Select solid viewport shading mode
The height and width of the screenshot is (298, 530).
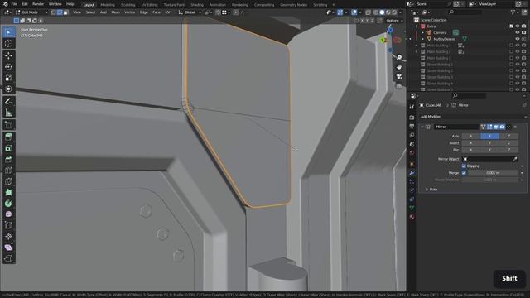point(382,12)
